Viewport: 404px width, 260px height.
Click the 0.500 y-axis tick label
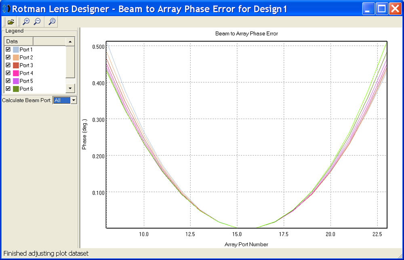tap(99, 47)
